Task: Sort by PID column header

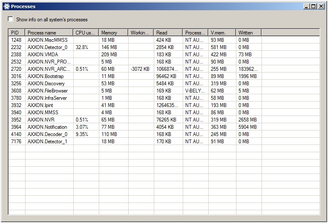Action: [x=17, y=33]
